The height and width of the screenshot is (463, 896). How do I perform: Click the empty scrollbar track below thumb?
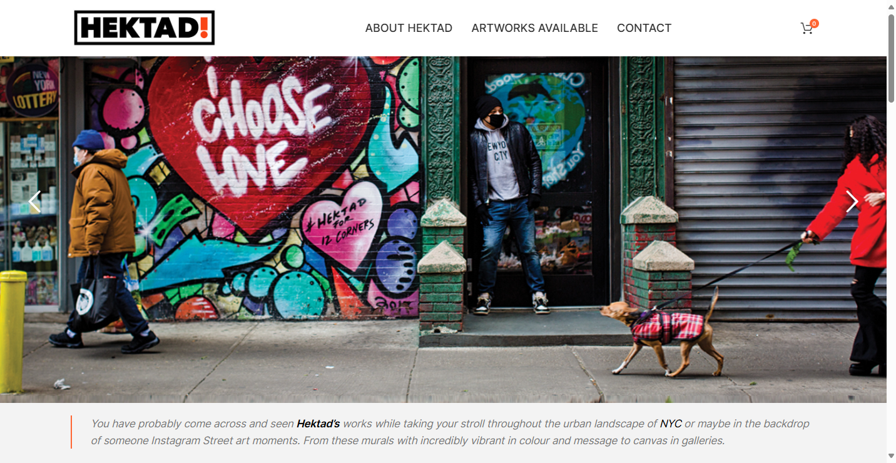891,275
